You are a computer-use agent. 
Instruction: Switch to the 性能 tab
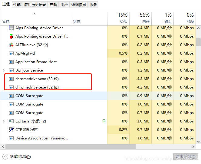point(17,5)
